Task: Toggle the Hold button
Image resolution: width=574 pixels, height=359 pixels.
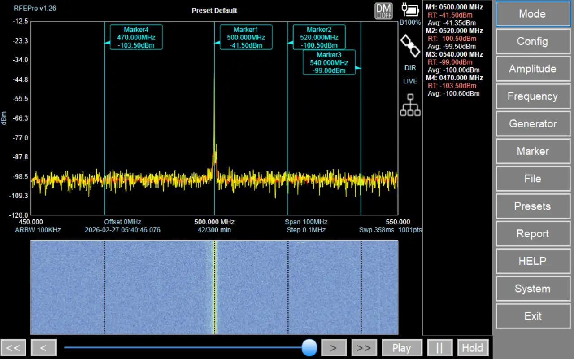Action: click(472, 348)
